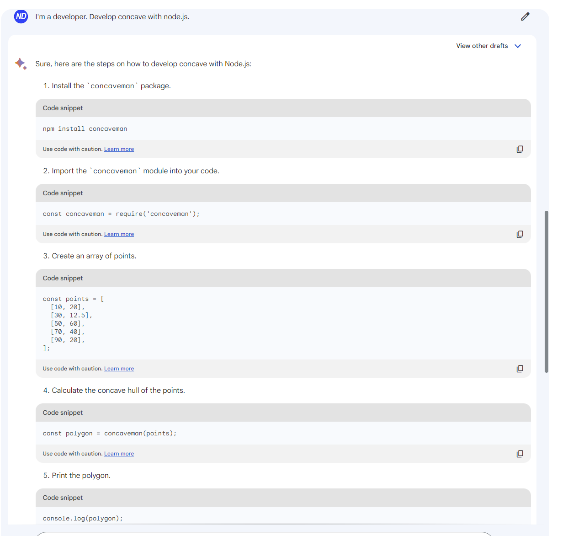Click the pencil edit prompt icon

click(x=525, y=16)
